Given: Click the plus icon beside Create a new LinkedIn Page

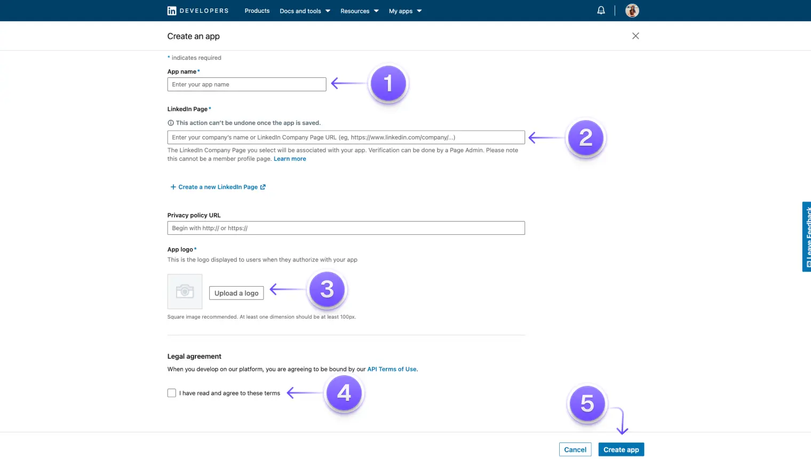Looking at the screenshot, I should pyautogui.click(x=173, y=186).
